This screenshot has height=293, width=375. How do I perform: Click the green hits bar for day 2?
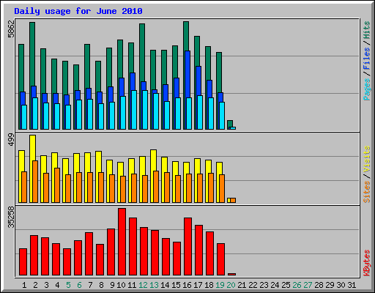(32, 53)
